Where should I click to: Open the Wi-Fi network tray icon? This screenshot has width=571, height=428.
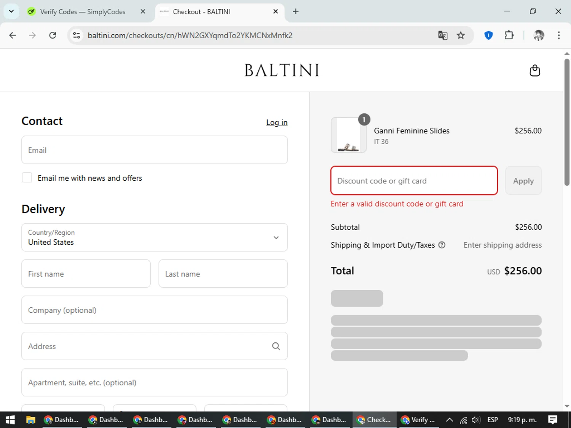[463, 420]
